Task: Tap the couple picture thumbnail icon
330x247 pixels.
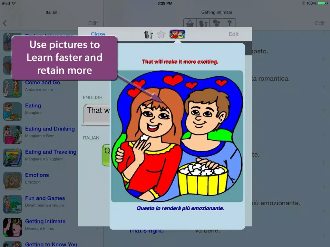Action: pos(178,34)
